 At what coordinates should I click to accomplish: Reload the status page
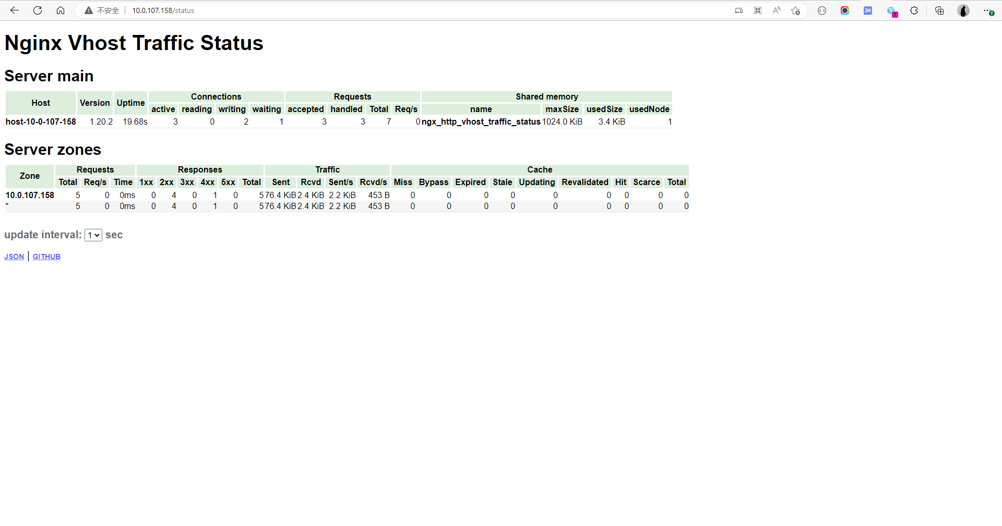[x=37, y=10]
